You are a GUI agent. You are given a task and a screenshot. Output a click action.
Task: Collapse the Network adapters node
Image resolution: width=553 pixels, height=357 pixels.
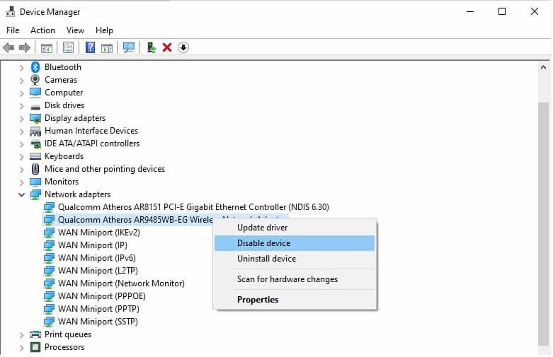21,194
